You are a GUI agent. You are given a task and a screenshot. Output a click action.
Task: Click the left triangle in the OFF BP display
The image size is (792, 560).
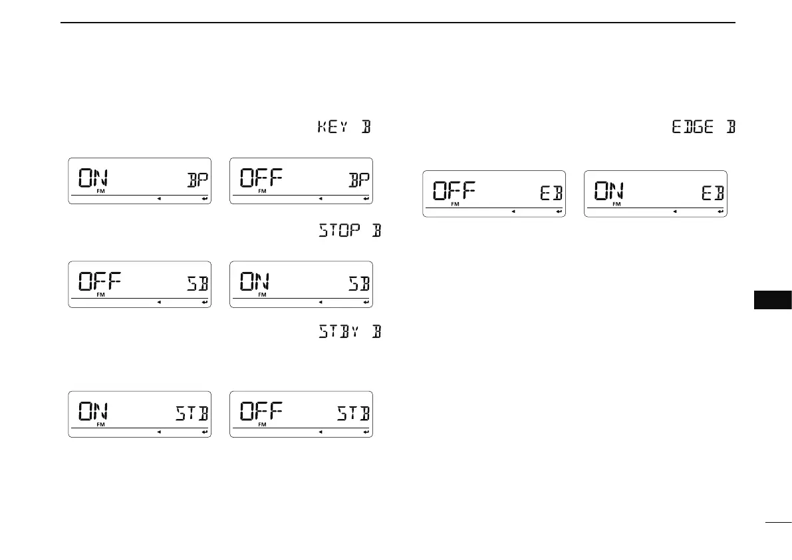pos(320,199)
